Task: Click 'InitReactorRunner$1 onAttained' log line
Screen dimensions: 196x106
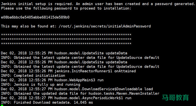Action: [x=68, y=71]
